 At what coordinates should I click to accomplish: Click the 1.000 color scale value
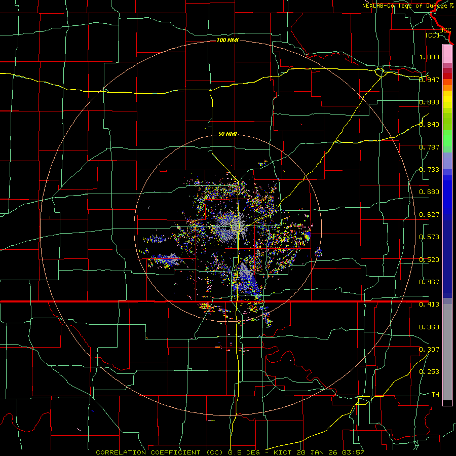[429, 57]
